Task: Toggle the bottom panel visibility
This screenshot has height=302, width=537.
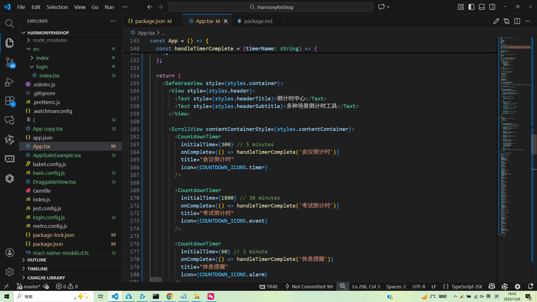Action: tap(482, 7)
